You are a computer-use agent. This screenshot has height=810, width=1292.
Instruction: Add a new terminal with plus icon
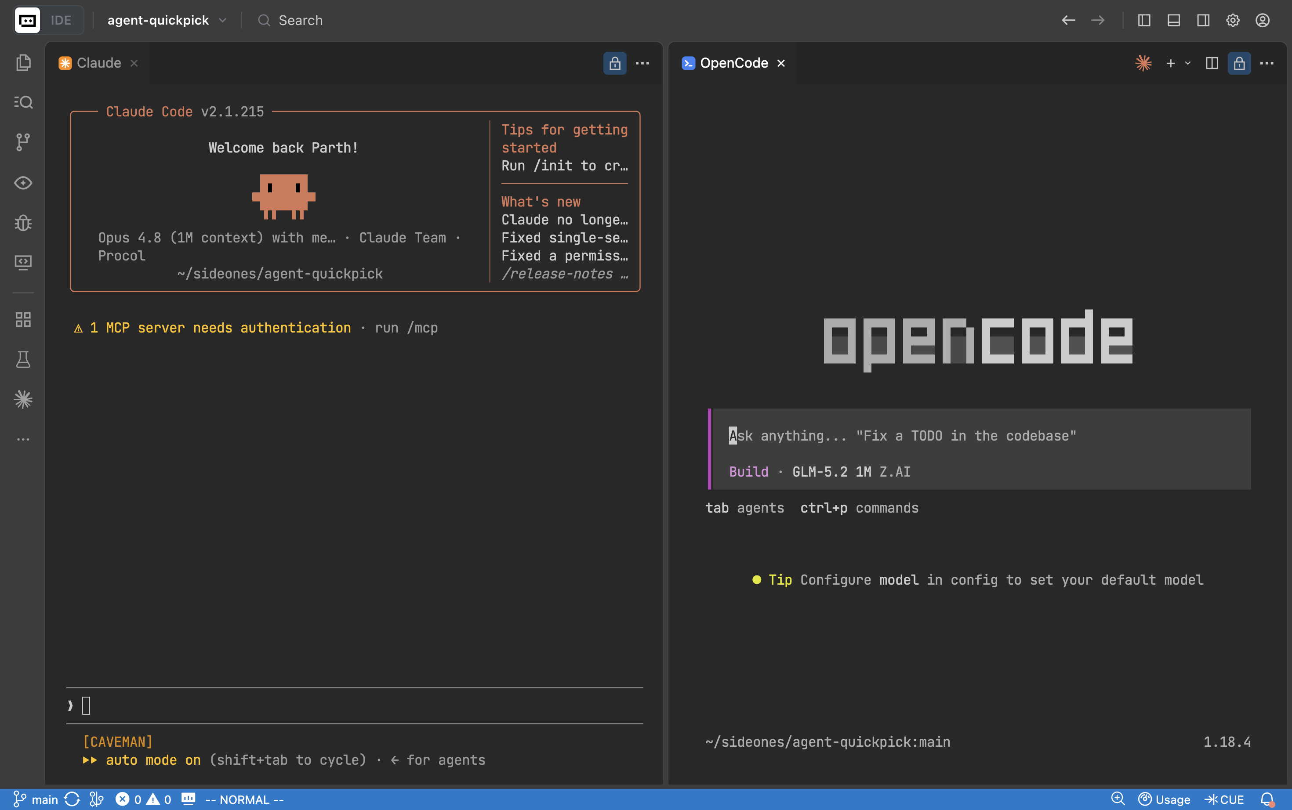1171,63
